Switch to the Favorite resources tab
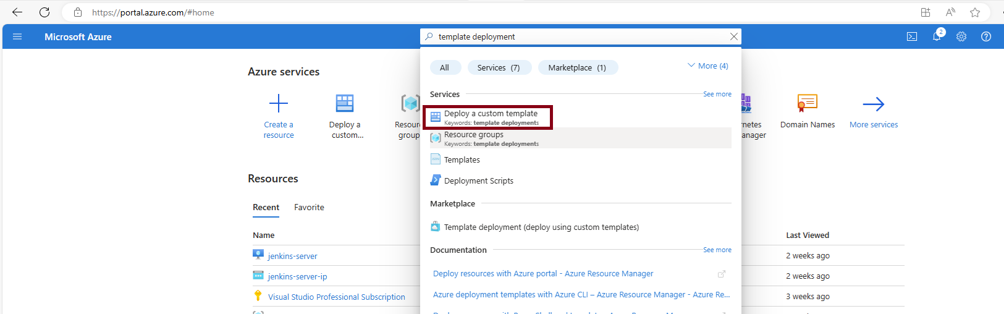 pos(309,207)
